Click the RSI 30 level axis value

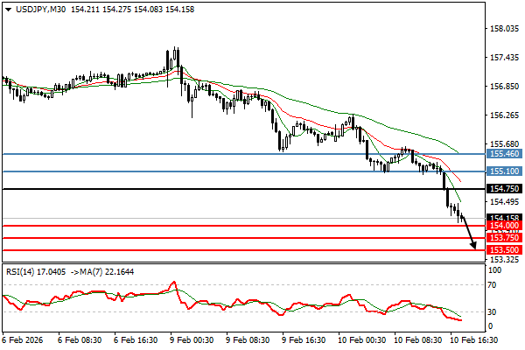[493, 311]
